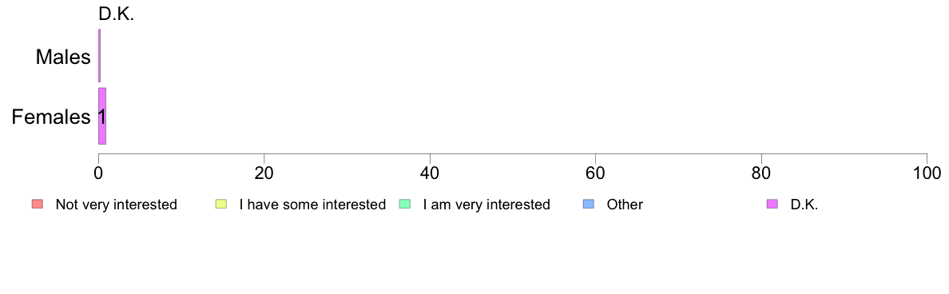Screen dimensions: 949x294
Task: Click the magenta D.K. legend swatch
Action: [x=773, y=205]
